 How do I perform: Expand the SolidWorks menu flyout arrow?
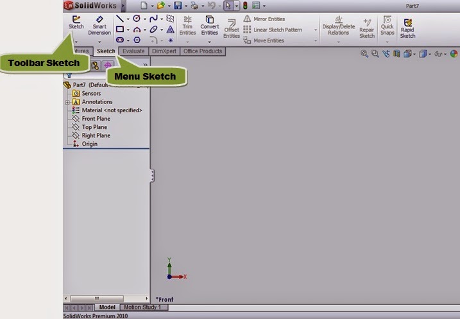coord(123,5)
